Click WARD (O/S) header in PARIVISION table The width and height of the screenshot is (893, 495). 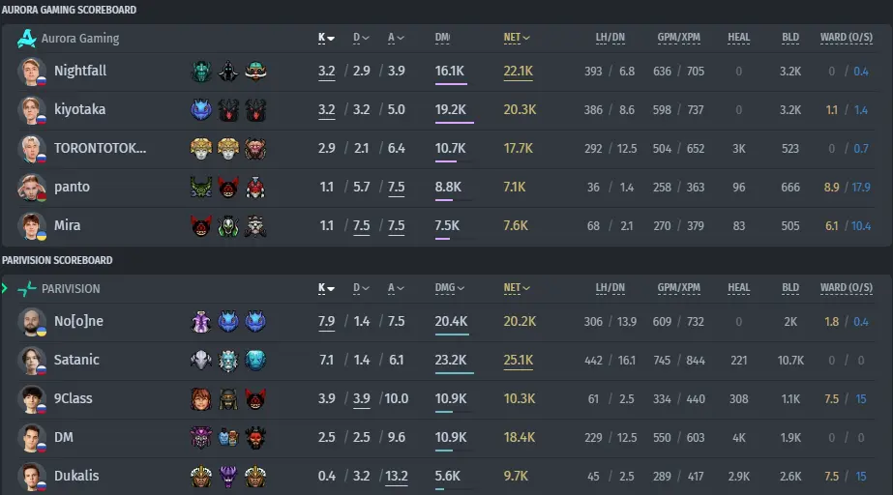coord(847,288)
